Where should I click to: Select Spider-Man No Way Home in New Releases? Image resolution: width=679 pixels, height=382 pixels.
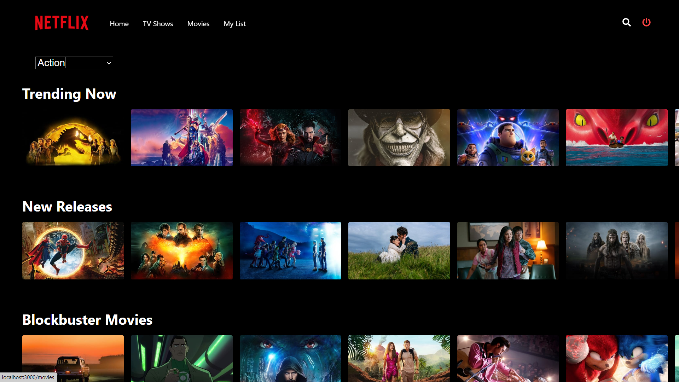coord(73,251)
